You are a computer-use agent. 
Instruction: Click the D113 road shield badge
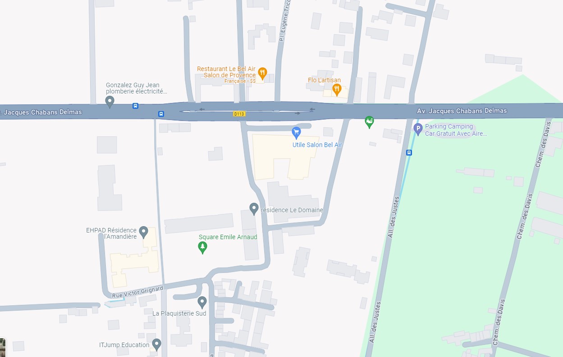tap(239, 114)
